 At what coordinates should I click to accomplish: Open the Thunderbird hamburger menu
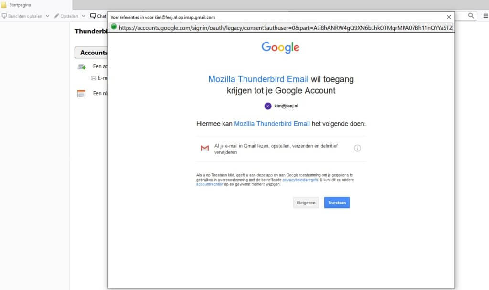tap(486, 16)
